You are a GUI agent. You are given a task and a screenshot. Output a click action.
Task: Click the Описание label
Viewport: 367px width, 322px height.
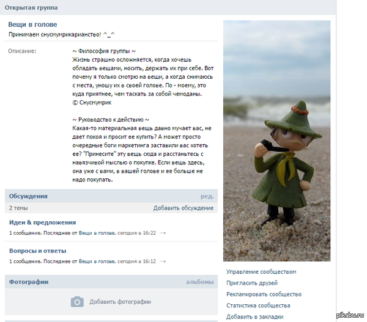[x=22, y=51]
